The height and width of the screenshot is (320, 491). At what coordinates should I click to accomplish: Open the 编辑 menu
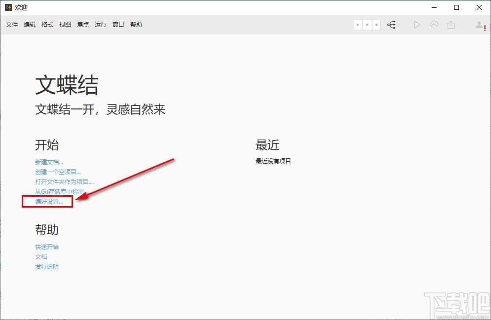pyautogui.click(x=29, y=24)
